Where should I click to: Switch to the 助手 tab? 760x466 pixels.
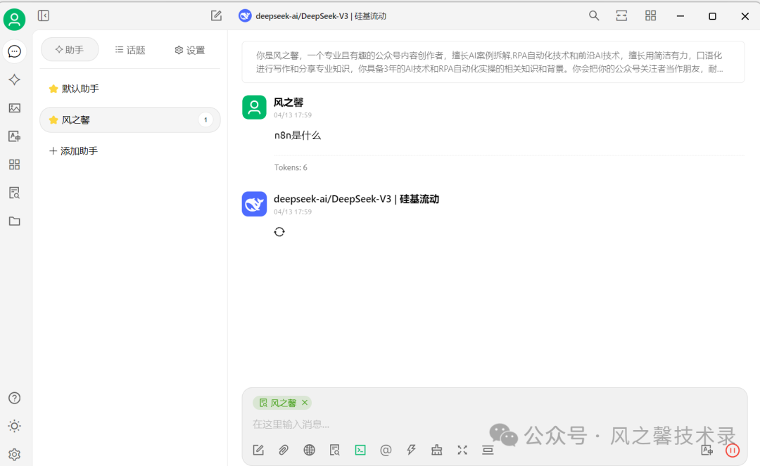(70, 50)
